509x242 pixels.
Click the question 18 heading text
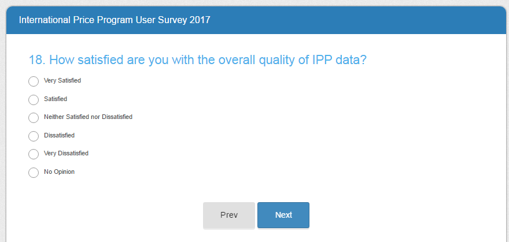tap(197, 60)
